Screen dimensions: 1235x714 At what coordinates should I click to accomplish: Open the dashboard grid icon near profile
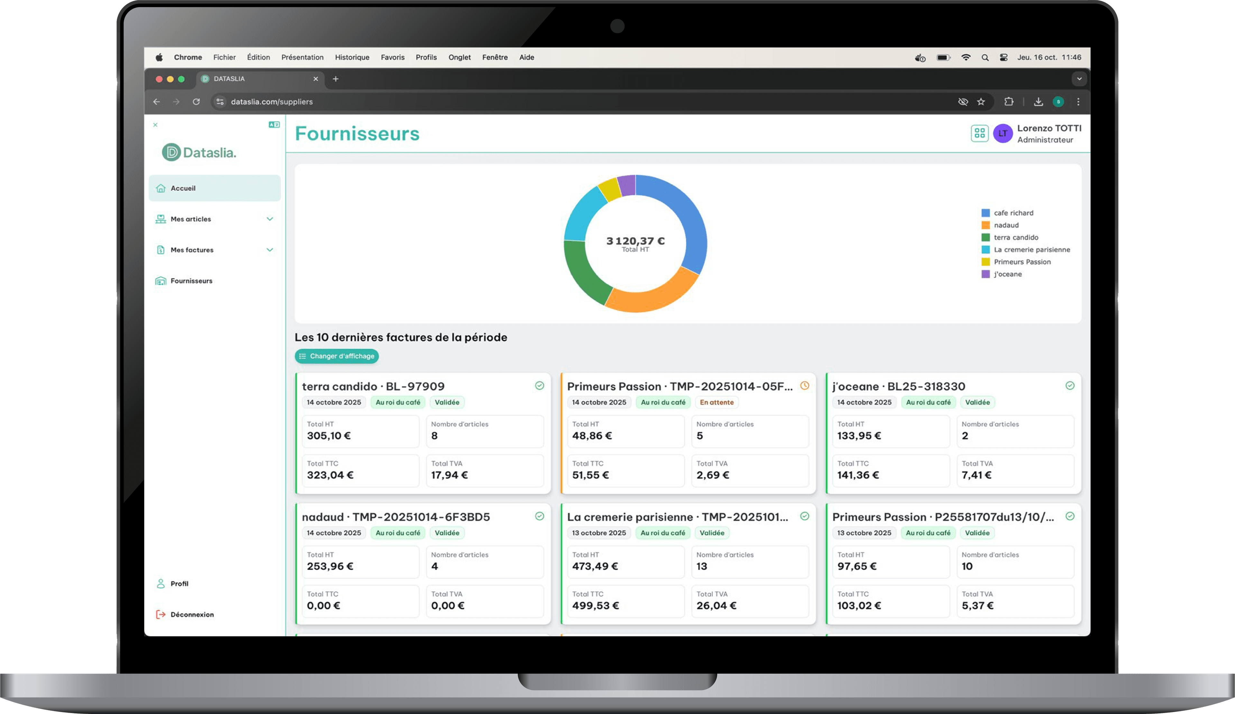click(979, 133)
